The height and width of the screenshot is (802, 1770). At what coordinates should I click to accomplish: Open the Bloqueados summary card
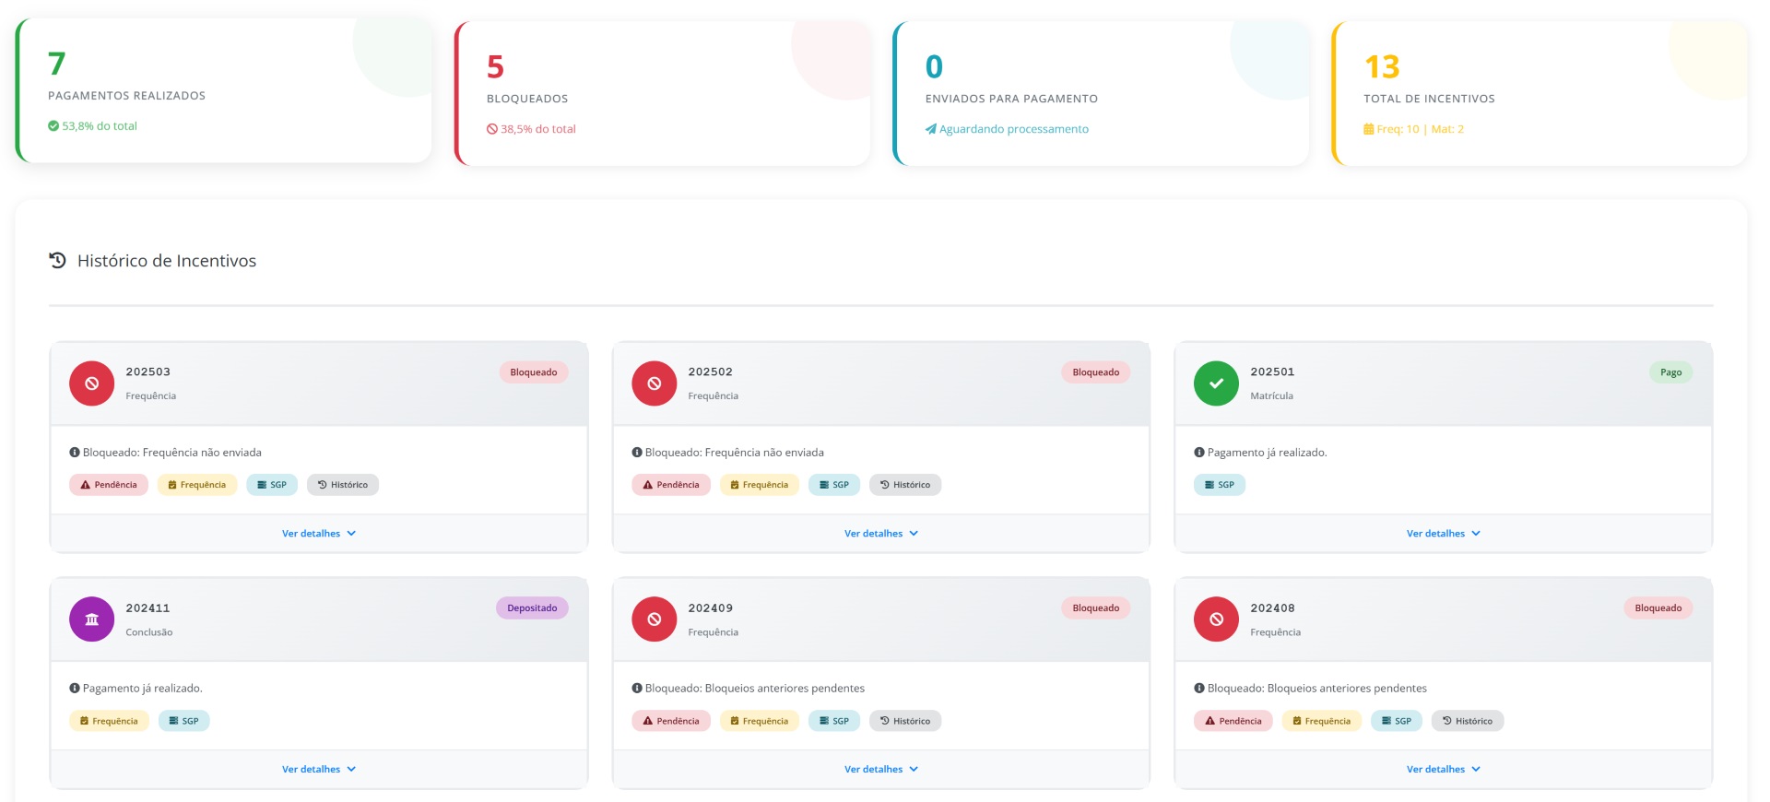(662, 94)
